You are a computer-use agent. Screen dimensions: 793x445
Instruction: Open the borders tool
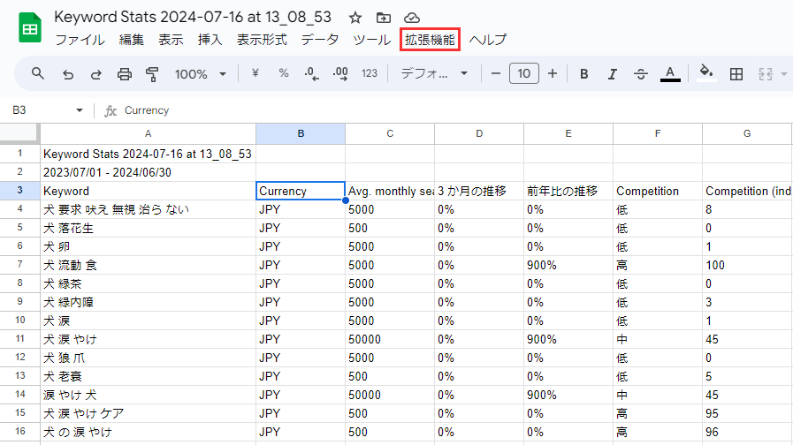point(736,74)
